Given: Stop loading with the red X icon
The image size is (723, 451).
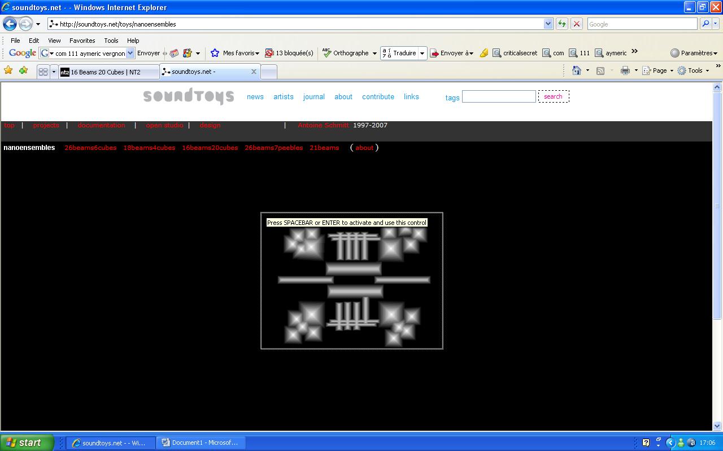Looking at the screenshot, I should (x=576, y=24).
